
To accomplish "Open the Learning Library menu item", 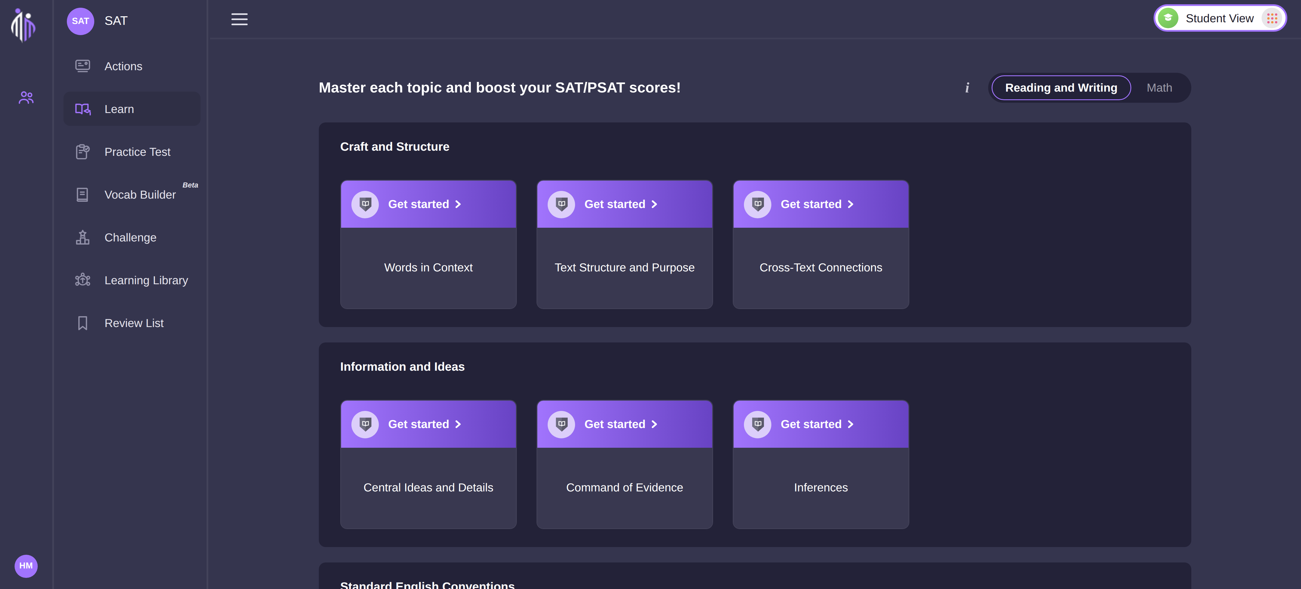I will coord(132,281).
